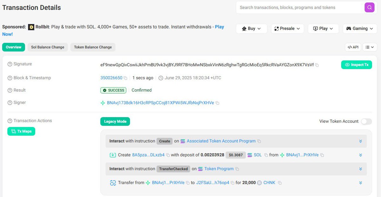Copy the signer address
Image resolution: width=381 pixels, height=197 pixels.
217,103
